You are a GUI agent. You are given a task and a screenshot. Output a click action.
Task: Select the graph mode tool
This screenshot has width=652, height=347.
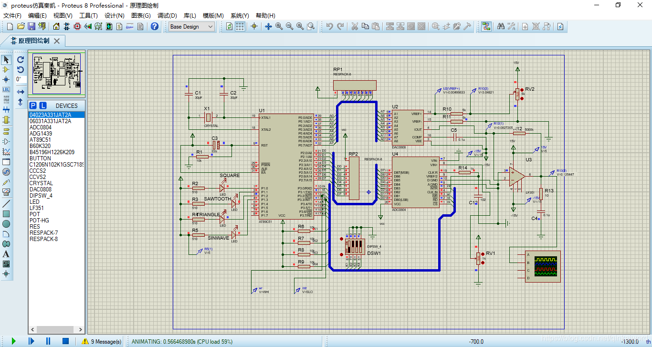pyautogui.click(x=6, y=152)
